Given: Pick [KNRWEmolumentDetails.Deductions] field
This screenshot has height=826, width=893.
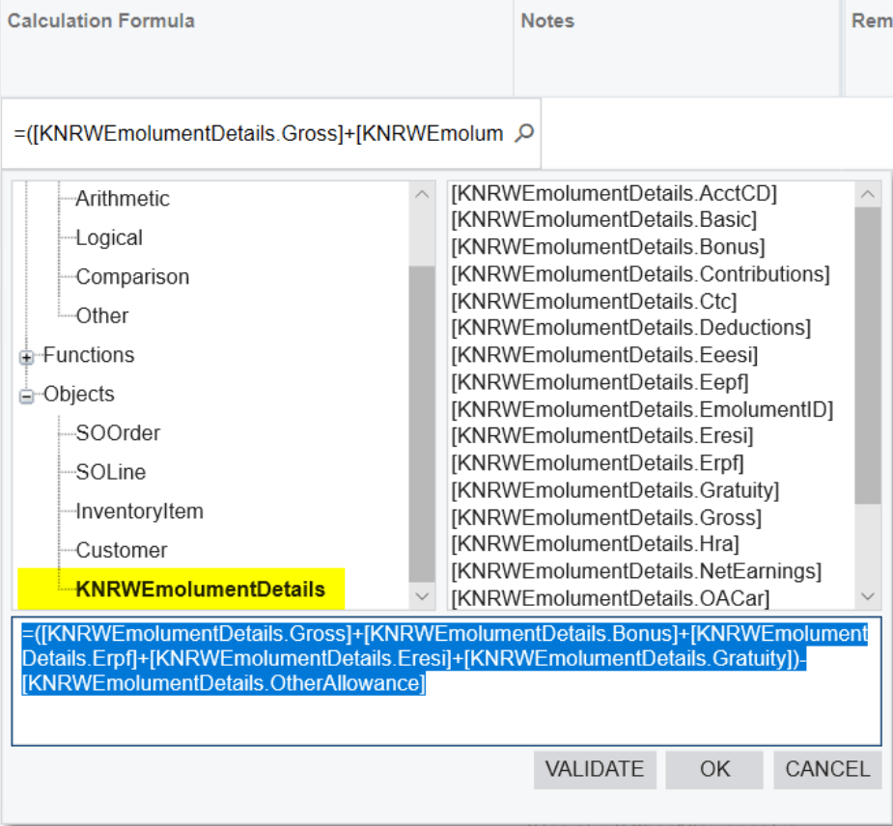Looking at the screenshot, I should click(631, 328).
